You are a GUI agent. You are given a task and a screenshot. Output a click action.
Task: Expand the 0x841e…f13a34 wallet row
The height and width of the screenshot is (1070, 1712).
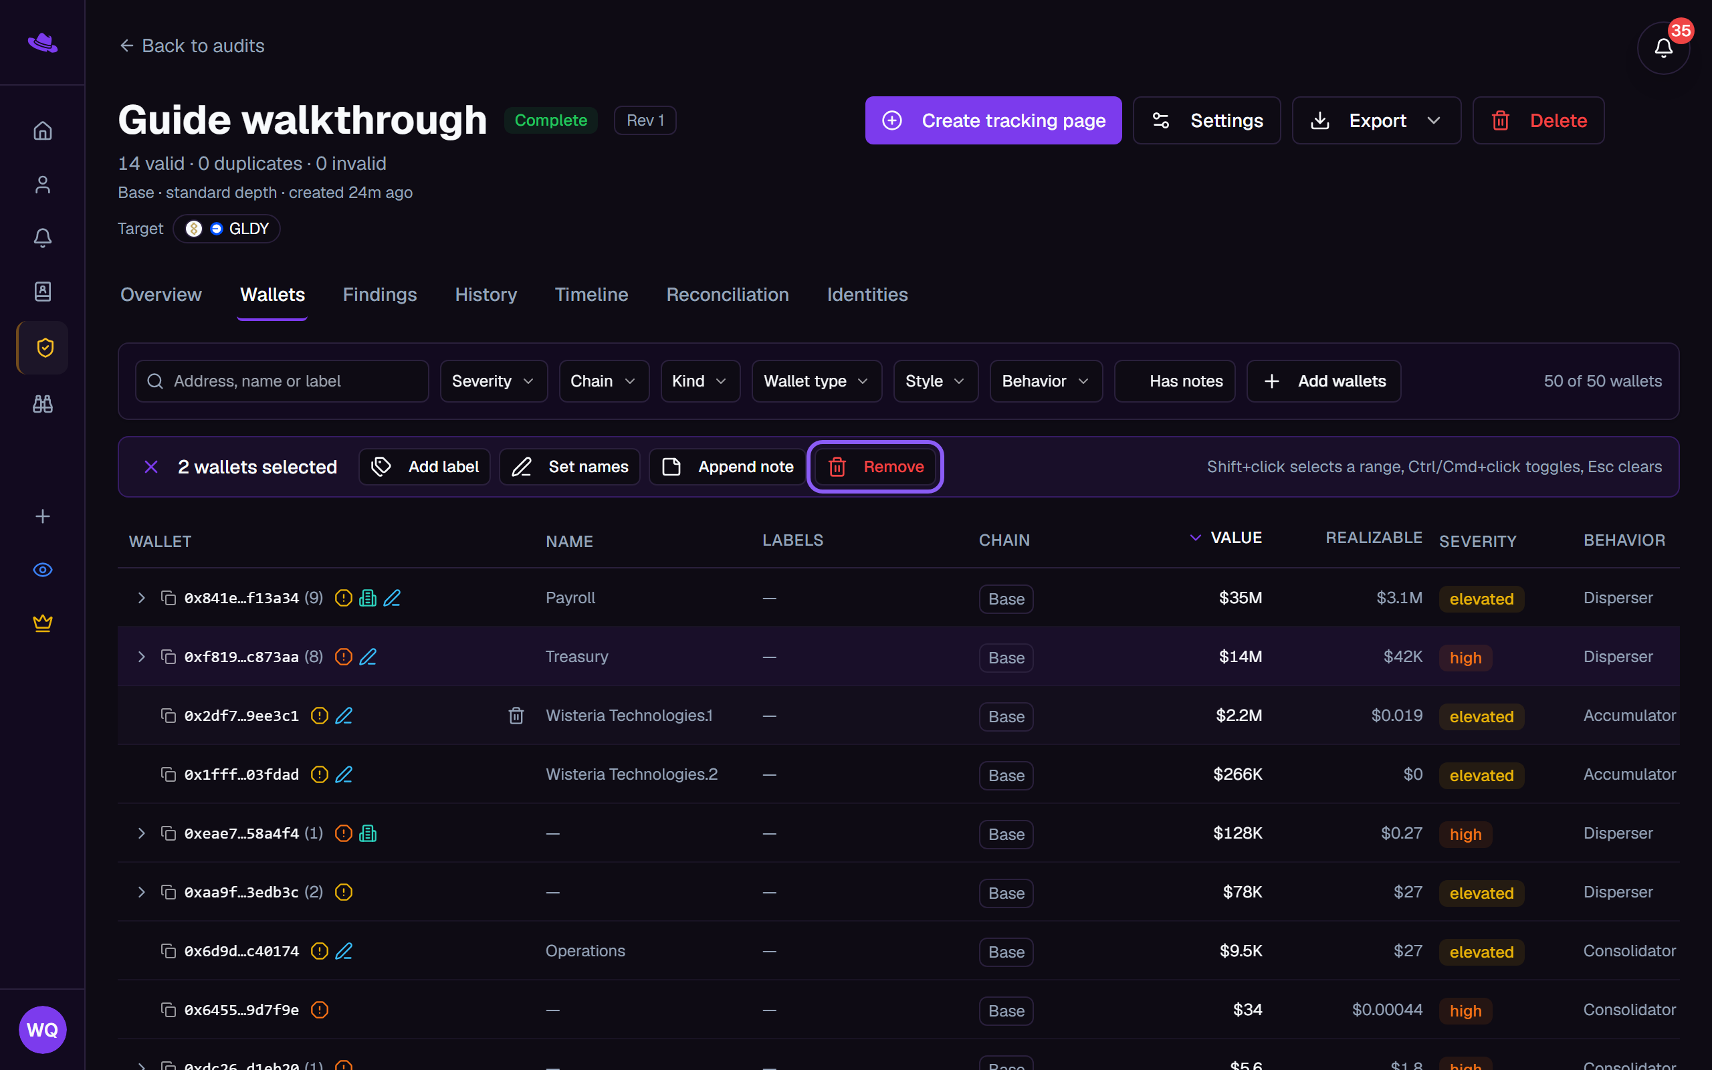[142, 598]
